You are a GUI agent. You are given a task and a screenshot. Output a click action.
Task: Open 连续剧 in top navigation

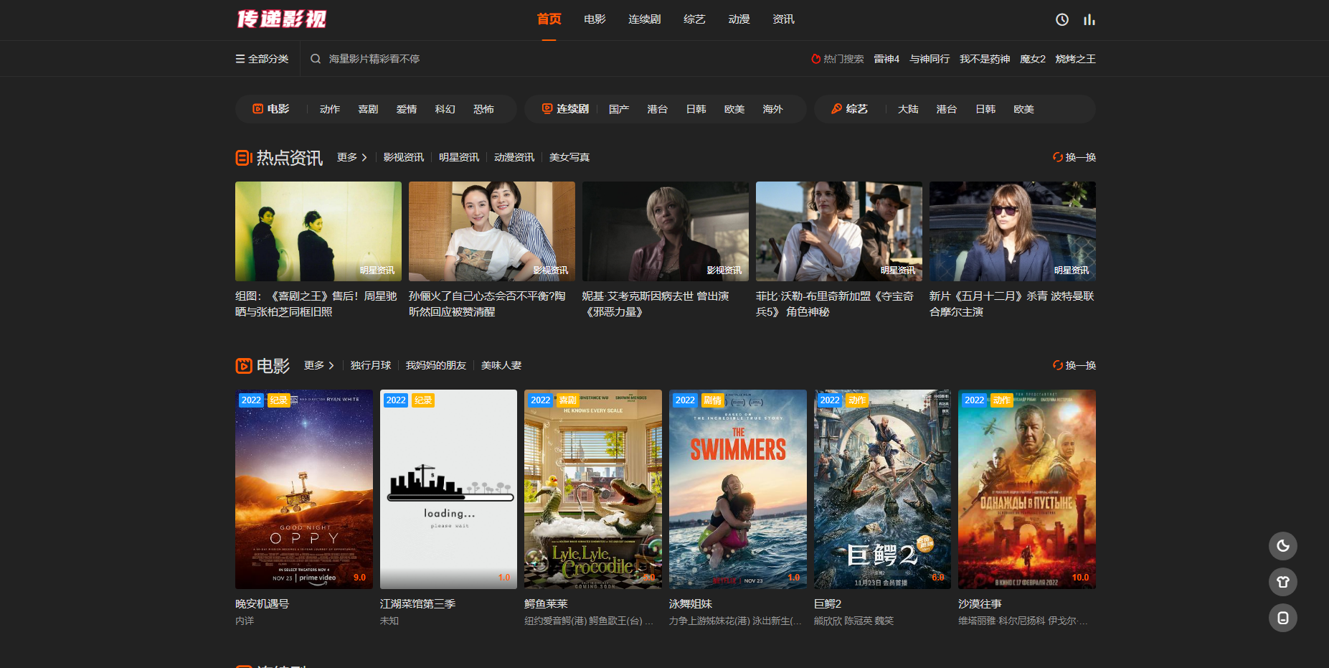[645, 19]
